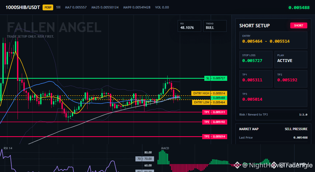Click the red SHORT button
Screen dimensions: 315x172
[299, 25]
